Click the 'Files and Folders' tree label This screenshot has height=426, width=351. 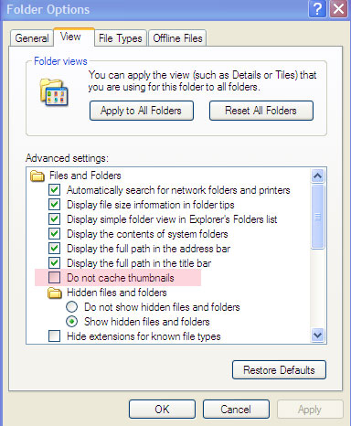point(85,176)
